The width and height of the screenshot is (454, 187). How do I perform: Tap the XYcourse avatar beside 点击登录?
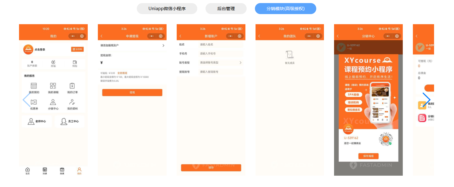(x=28, y=49)
